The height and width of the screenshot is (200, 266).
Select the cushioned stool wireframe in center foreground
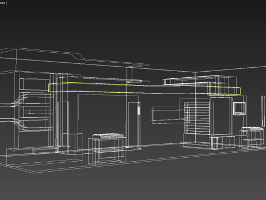coord(106,149)
